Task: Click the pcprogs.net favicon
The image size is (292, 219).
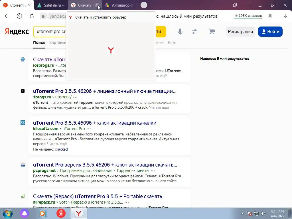Action: coord(23,165)
